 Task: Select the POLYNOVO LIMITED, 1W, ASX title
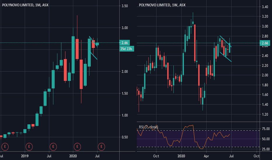pos(162,5)
